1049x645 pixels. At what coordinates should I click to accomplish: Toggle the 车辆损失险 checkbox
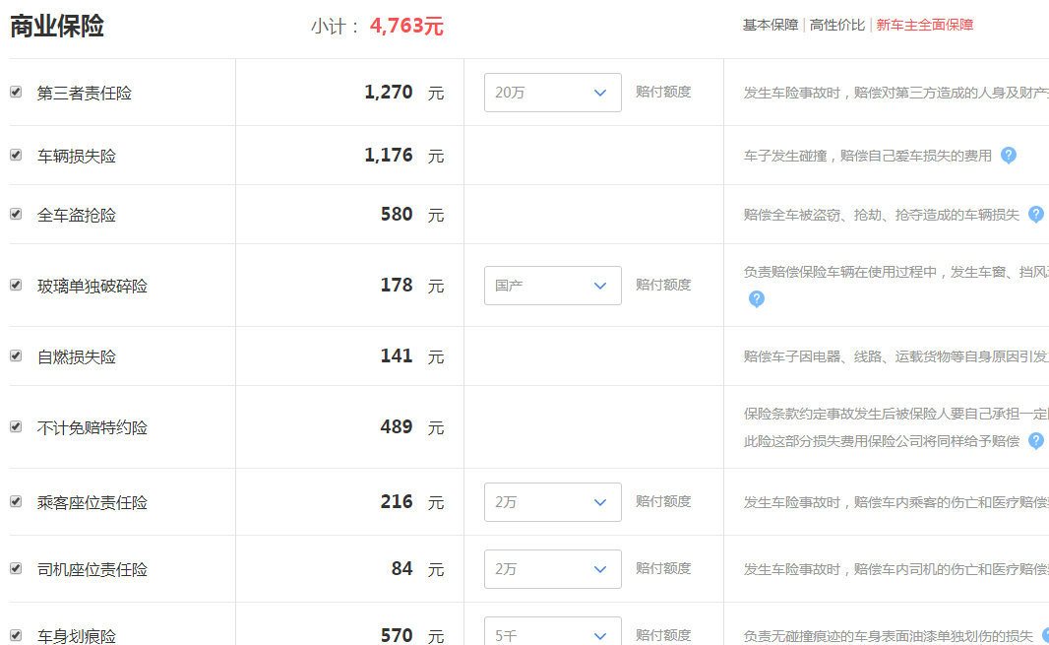(16, 155)
